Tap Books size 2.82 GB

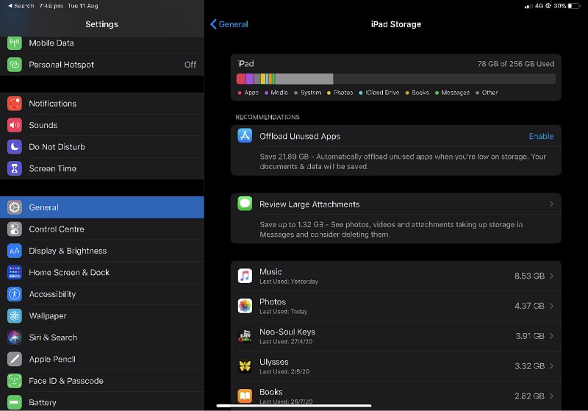pyautogui.click(x=529, y=396)
